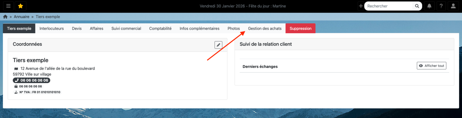
Task: Open the user account menu
Action: pyautogui.click(x=453, y=6)
